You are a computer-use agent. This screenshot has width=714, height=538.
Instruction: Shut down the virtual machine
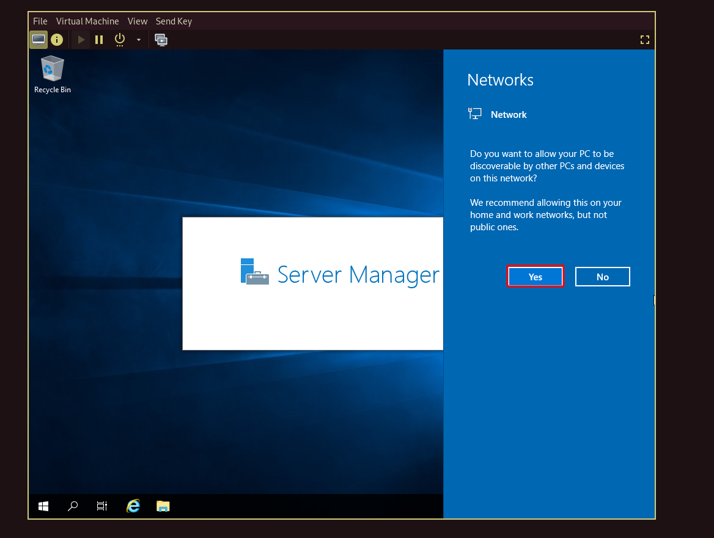pyautogui.click(x=120, y=40)
